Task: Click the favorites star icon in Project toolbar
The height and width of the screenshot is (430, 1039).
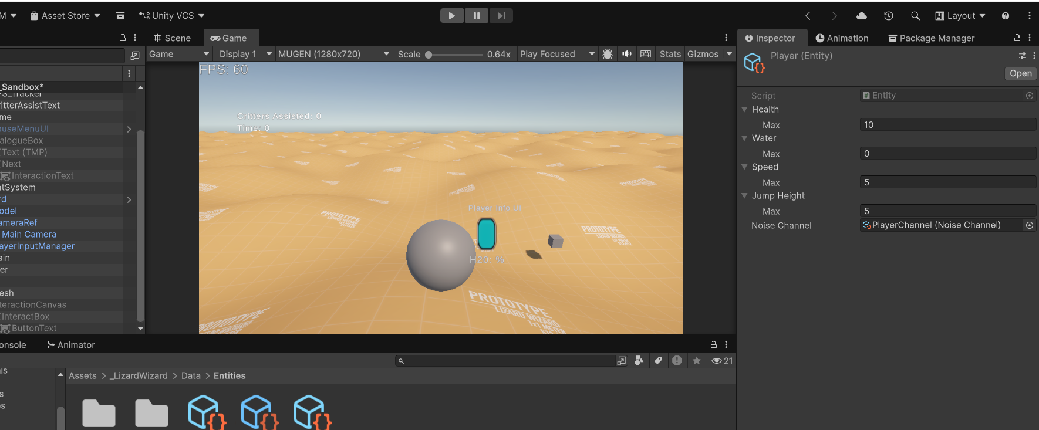Action: tap(697, 361)
